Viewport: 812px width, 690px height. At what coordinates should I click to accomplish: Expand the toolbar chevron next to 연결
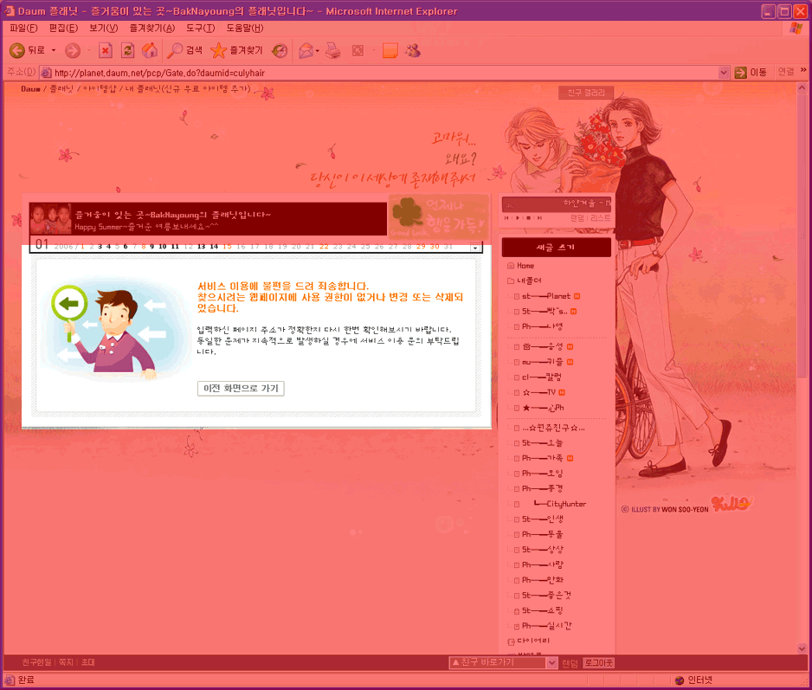803,70
